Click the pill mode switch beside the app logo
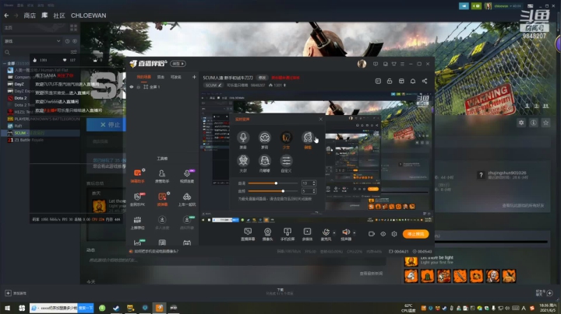 (178, 64)
